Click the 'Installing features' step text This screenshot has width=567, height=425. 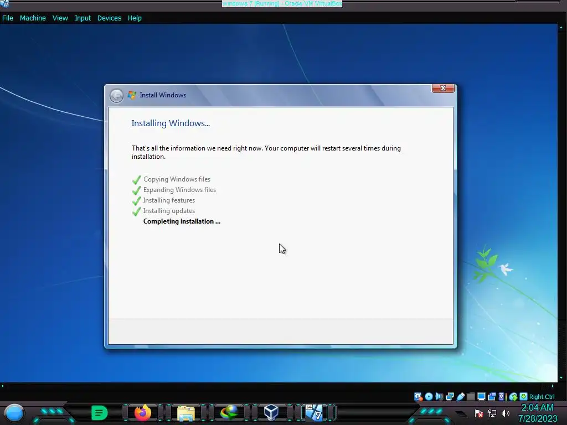(169, 200)
